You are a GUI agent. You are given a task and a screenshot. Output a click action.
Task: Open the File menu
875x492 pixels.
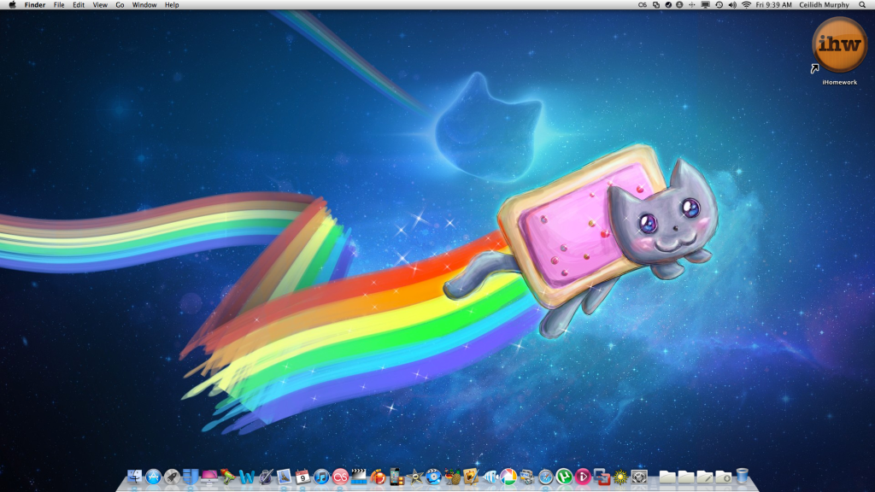pos(59,5)
